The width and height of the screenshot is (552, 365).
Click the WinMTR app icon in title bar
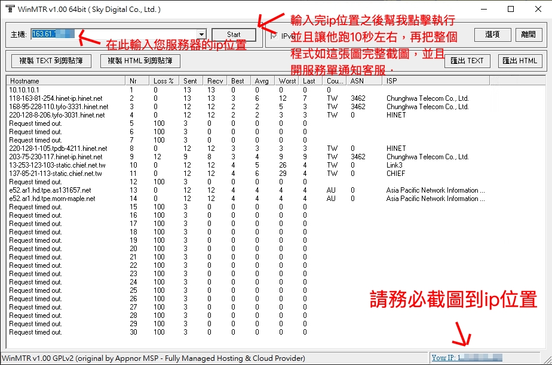pos(10,10)
